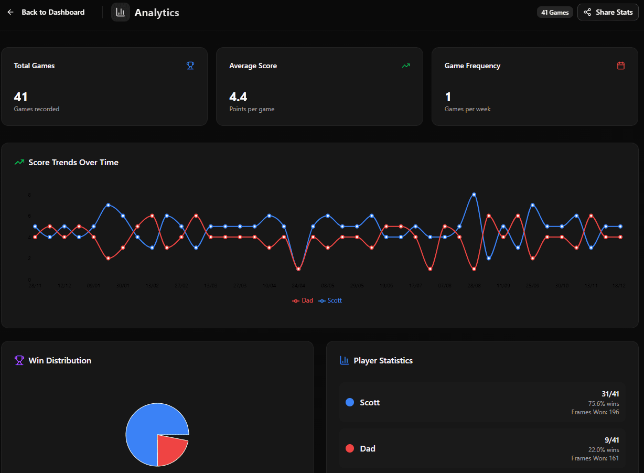
Task: Open the Total Games card
Action: 104,87
